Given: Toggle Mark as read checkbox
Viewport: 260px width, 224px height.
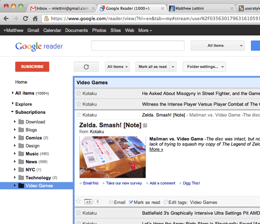Looking at the screenshot, I should pos(131,202).
